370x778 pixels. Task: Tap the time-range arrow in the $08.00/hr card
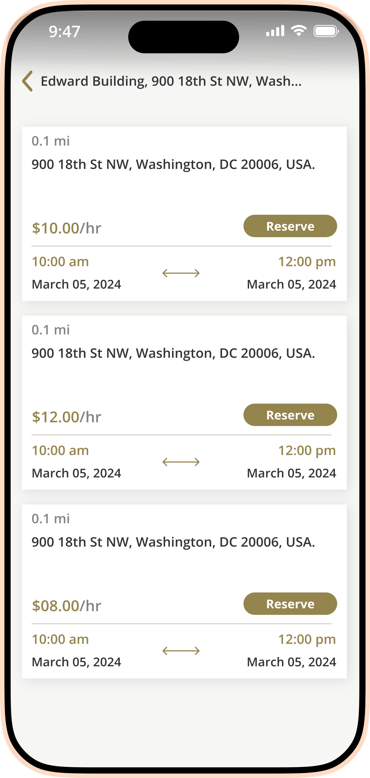click(x=181, y=651)
